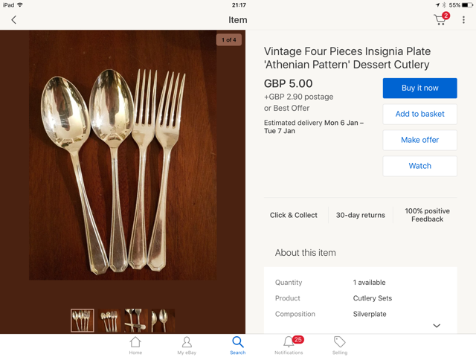The width and height of the screenshot is (476, 357).
Task: Tap the Home tab icon
Action: coord(135,345)
